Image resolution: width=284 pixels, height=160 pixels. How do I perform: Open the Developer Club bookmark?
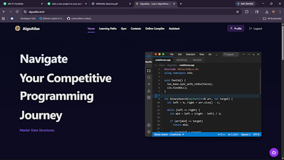28,18
